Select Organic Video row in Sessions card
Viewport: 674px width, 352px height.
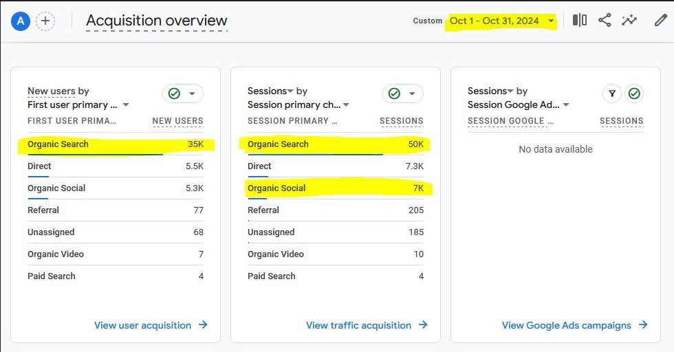336,254
